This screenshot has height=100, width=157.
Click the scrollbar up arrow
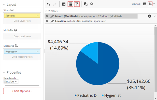pos(155,26)
